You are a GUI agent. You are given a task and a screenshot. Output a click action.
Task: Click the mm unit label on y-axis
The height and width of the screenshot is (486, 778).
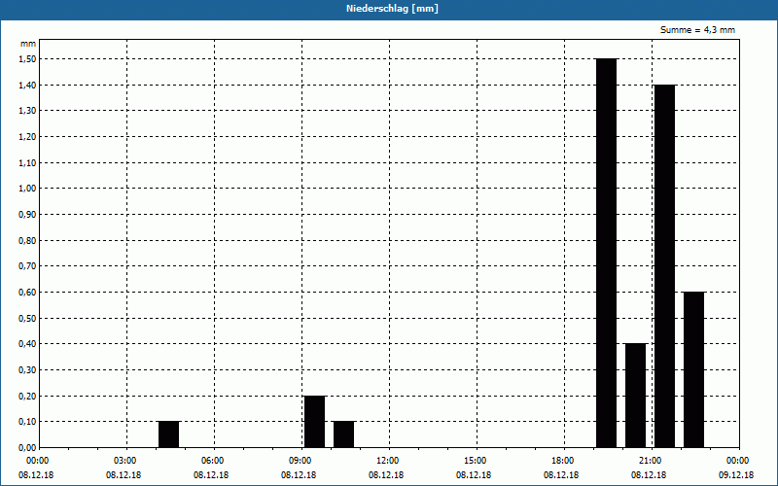[28, 44]
